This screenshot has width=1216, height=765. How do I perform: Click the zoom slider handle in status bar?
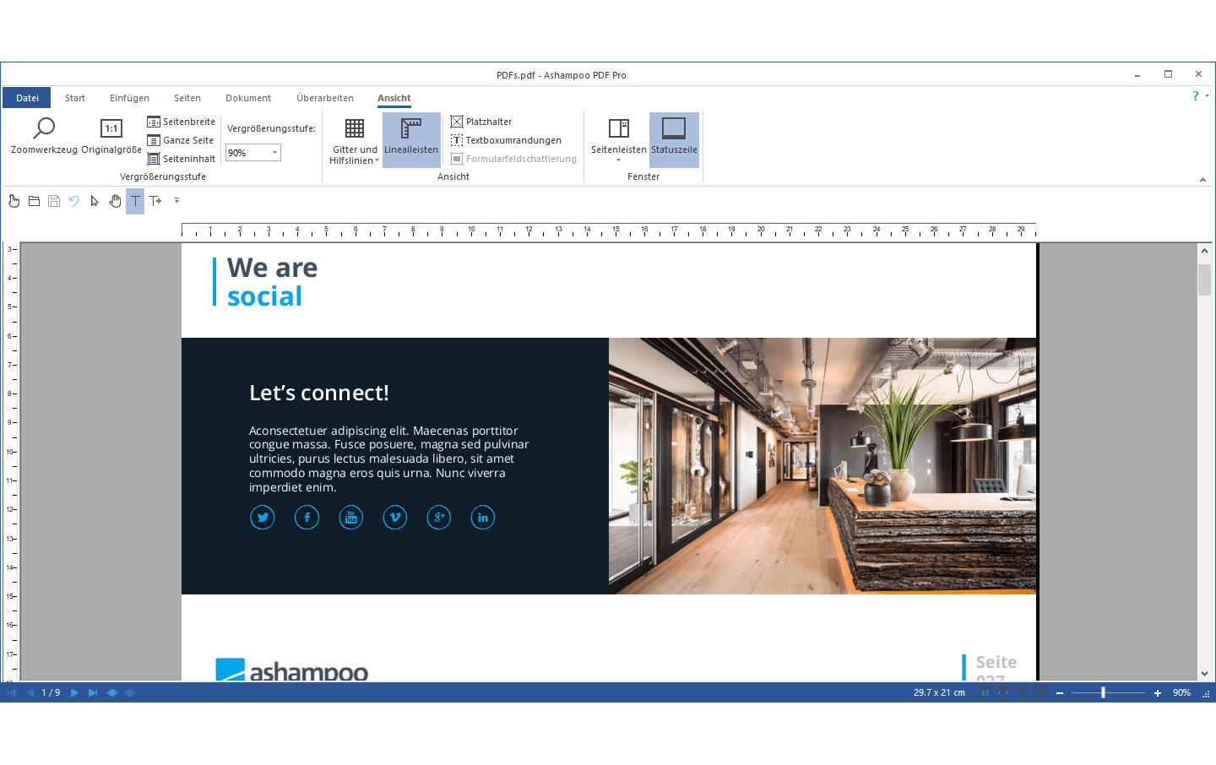pos(1103,692)
